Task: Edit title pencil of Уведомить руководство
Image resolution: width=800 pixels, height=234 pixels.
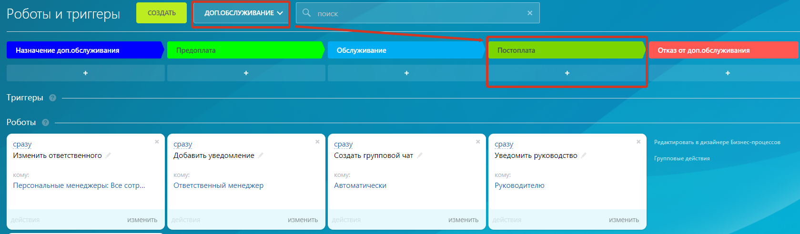Action: [584, 155]
